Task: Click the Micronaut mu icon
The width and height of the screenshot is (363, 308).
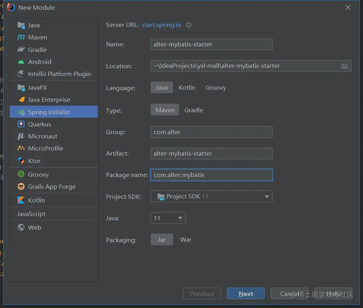Action: pyautogui.click(x=21, y=136)
